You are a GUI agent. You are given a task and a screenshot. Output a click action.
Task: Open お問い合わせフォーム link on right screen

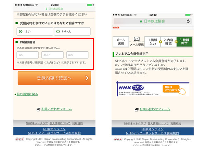pos(155,109)
